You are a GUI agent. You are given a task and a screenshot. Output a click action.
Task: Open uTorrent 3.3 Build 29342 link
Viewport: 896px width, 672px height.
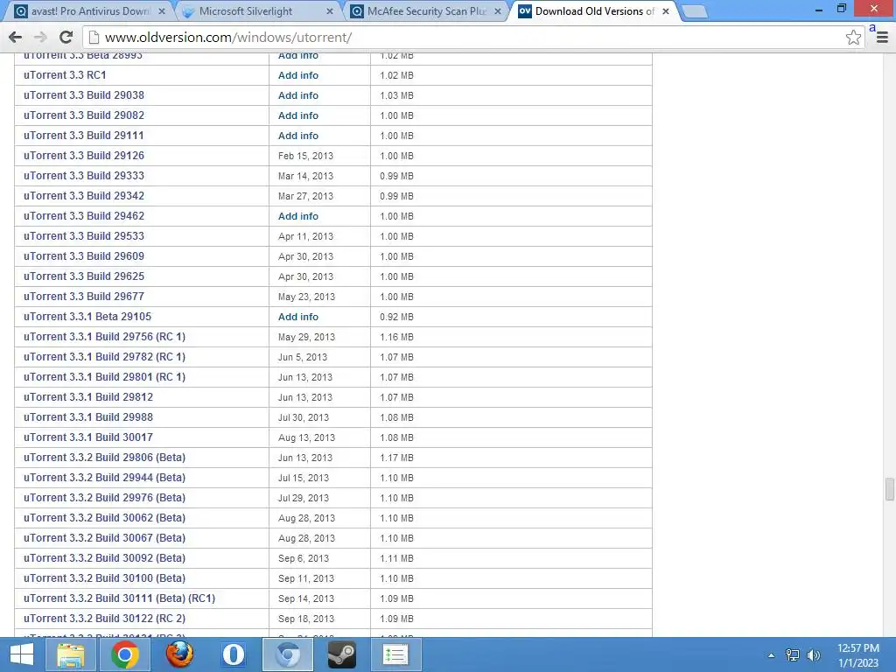tap(84, 195)
